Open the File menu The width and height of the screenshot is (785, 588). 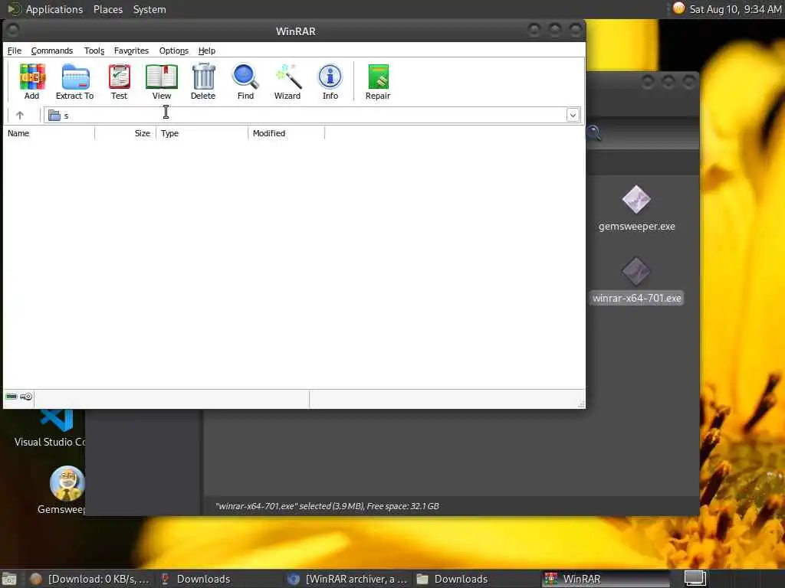tap(14, 51)
